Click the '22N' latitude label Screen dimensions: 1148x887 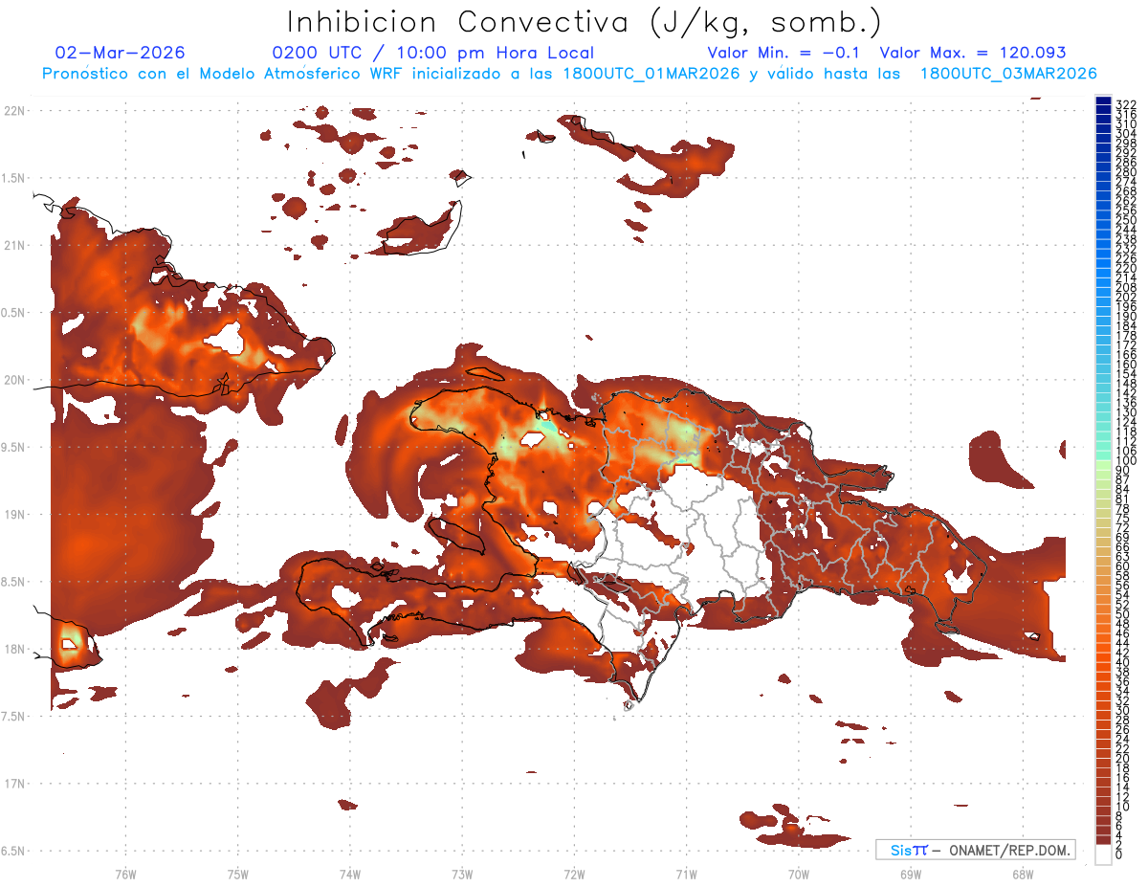click(14, 110)
